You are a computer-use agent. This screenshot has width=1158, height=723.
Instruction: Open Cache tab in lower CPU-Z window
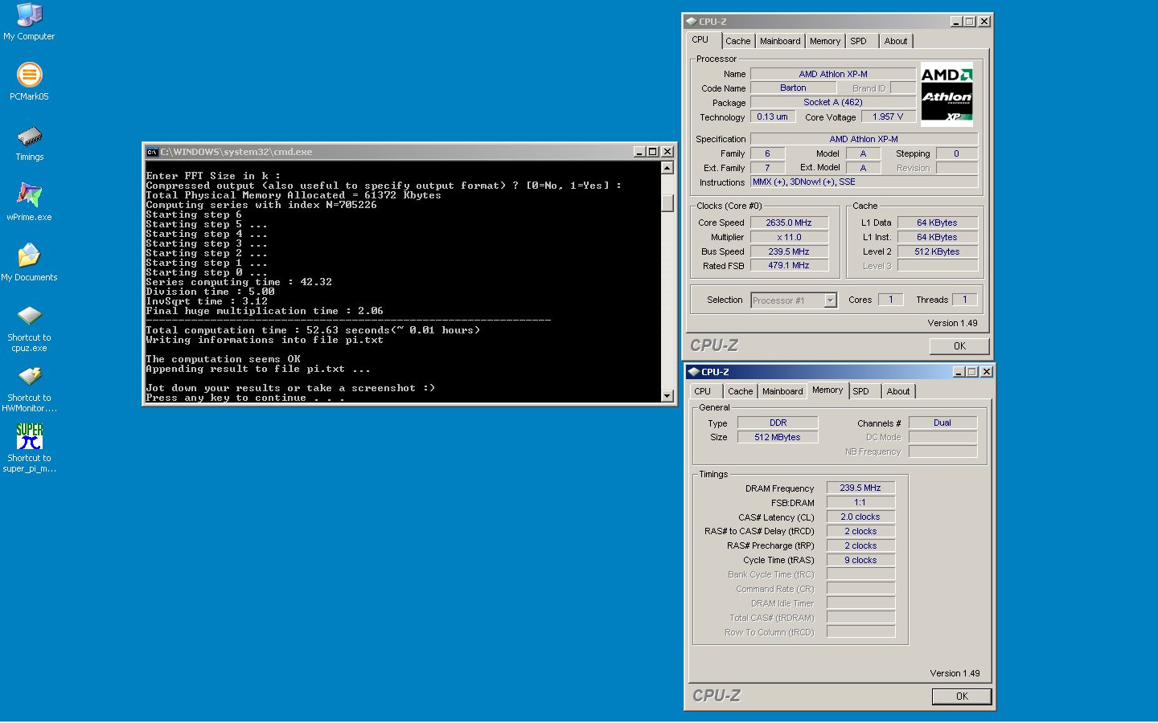click(740, 391)
